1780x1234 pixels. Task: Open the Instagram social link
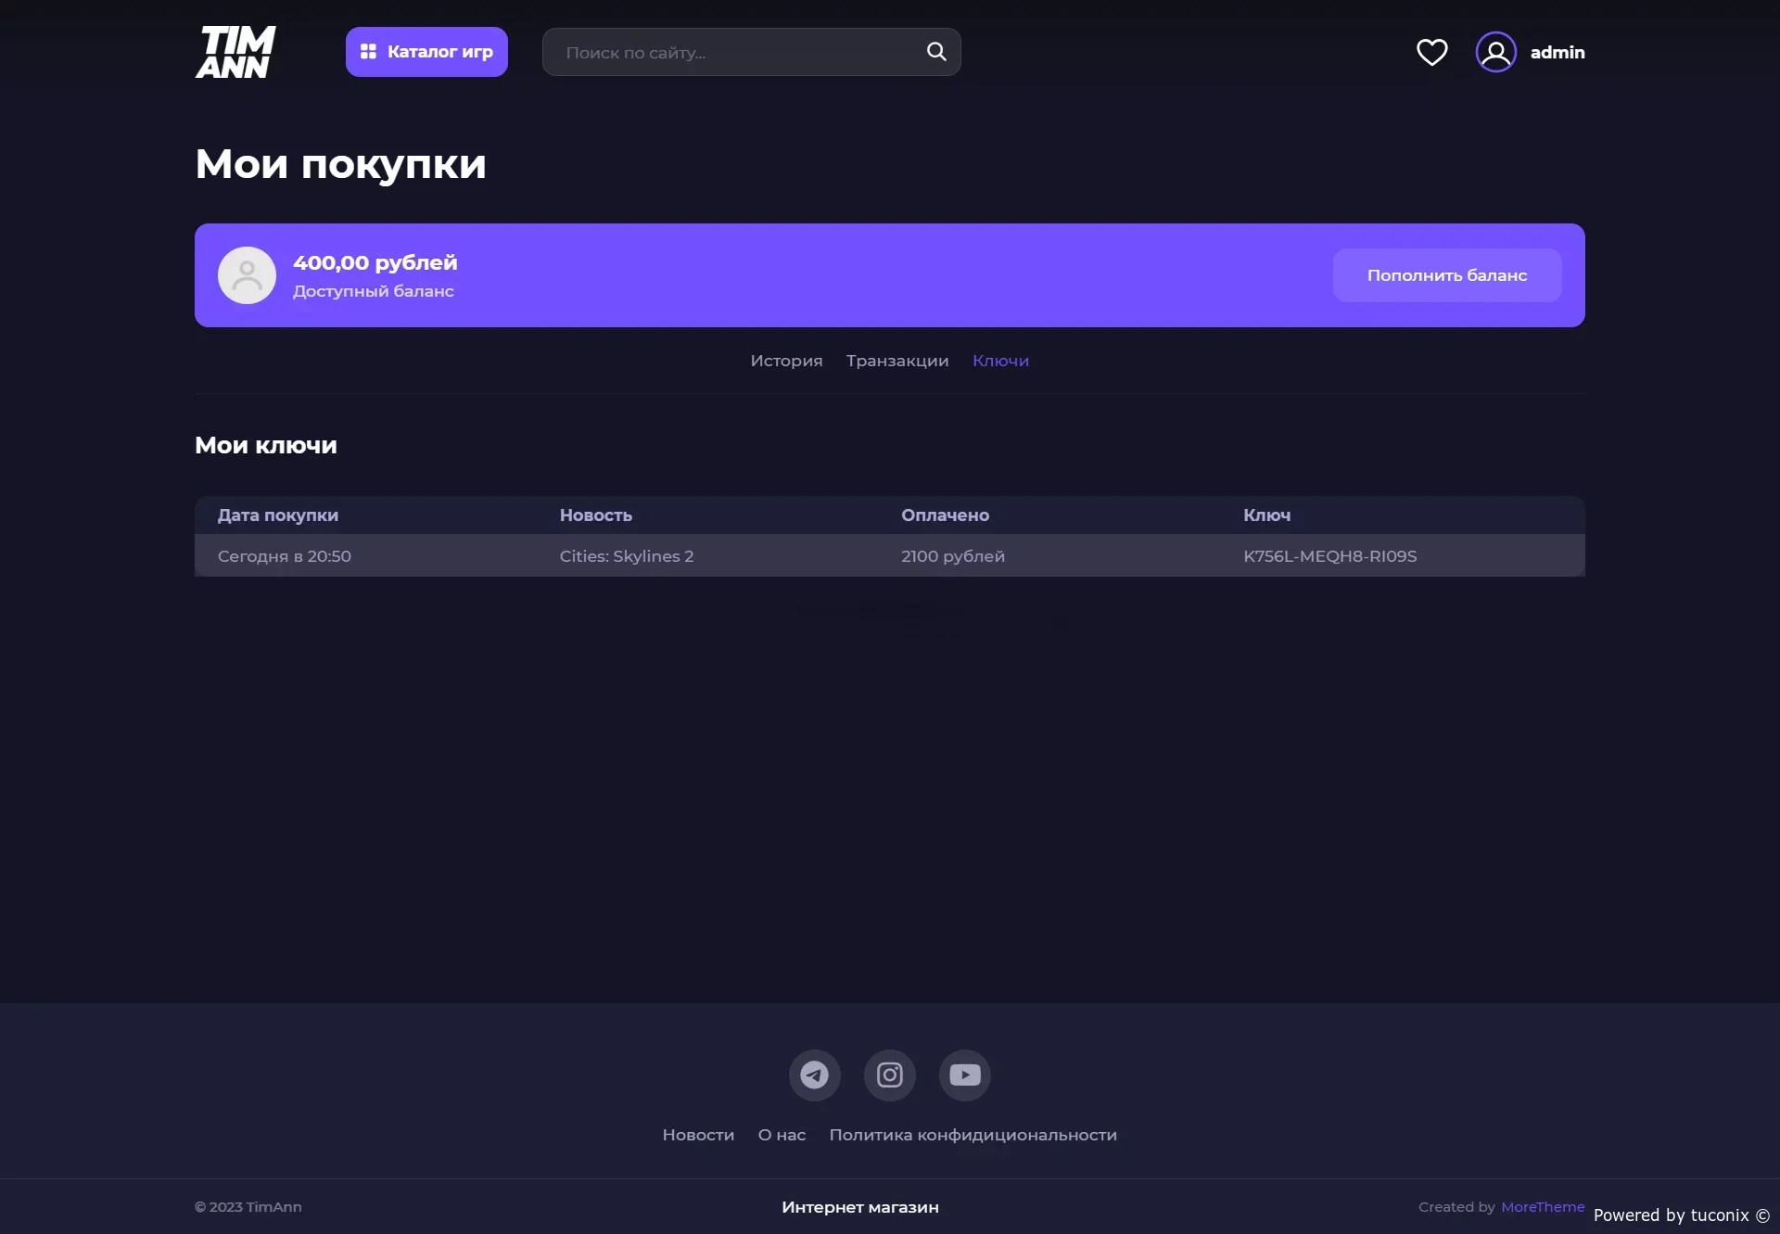coord(889,1075)
